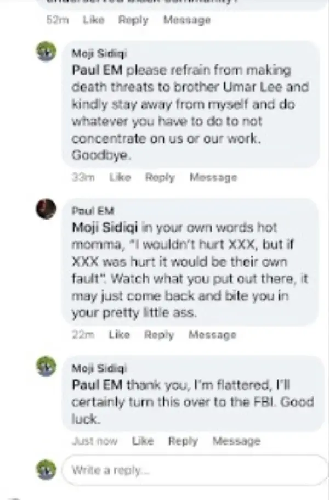Like the Just now comment
Viewport: 329px width, 500px height.
[x=143, y=441]
